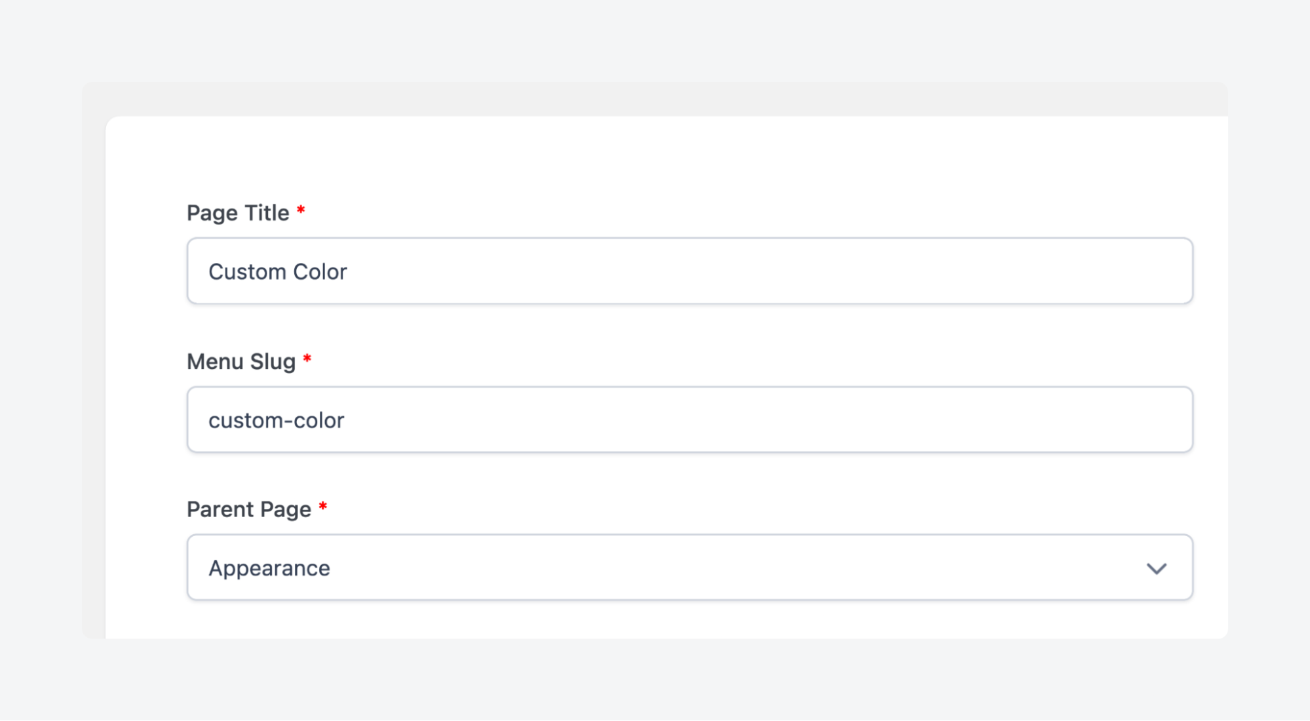The height and width of the screenshot is (721, 1310).
Task: Click the red asterisk next to Page Title
Action: 302,211
